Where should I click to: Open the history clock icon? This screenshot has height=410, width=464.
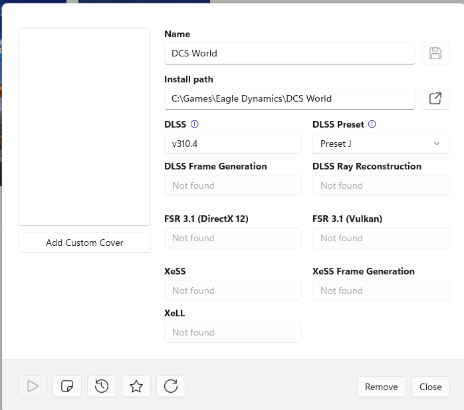point(102,386)
